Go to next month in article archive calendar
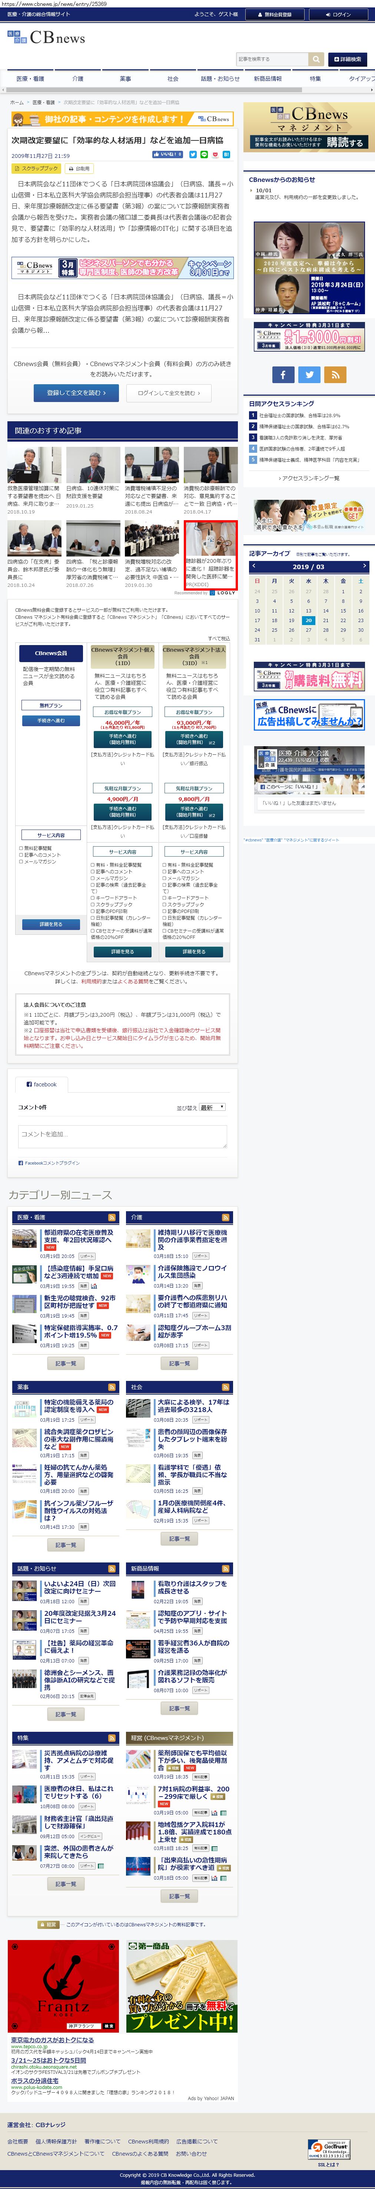The image size is (375, 2189). [x=364, y=566]
